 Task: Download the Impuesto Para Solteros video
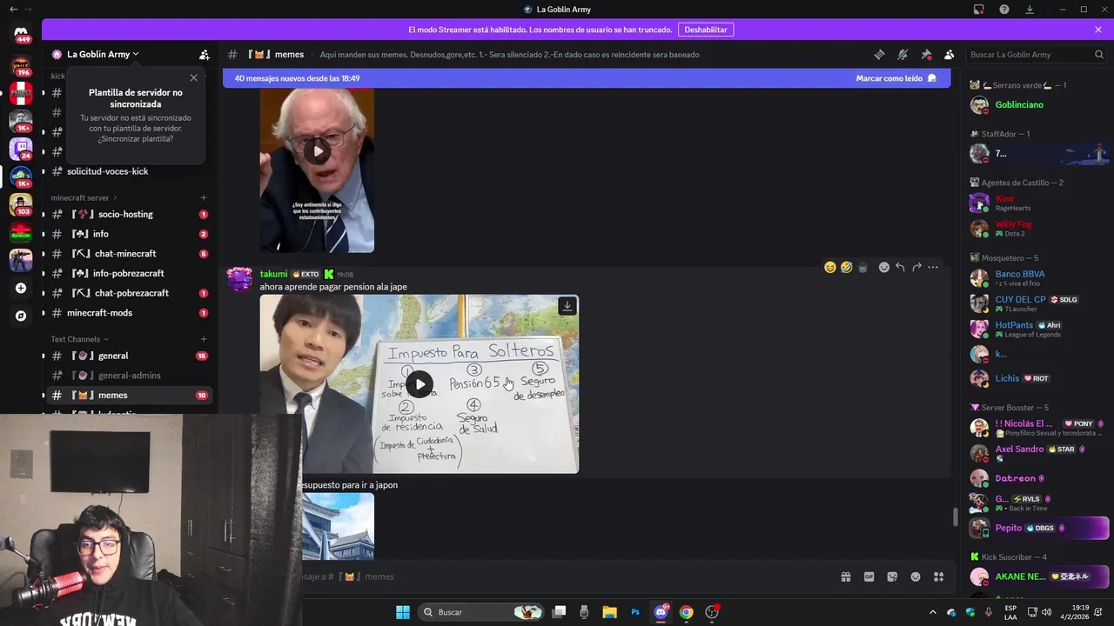(567, 306)
